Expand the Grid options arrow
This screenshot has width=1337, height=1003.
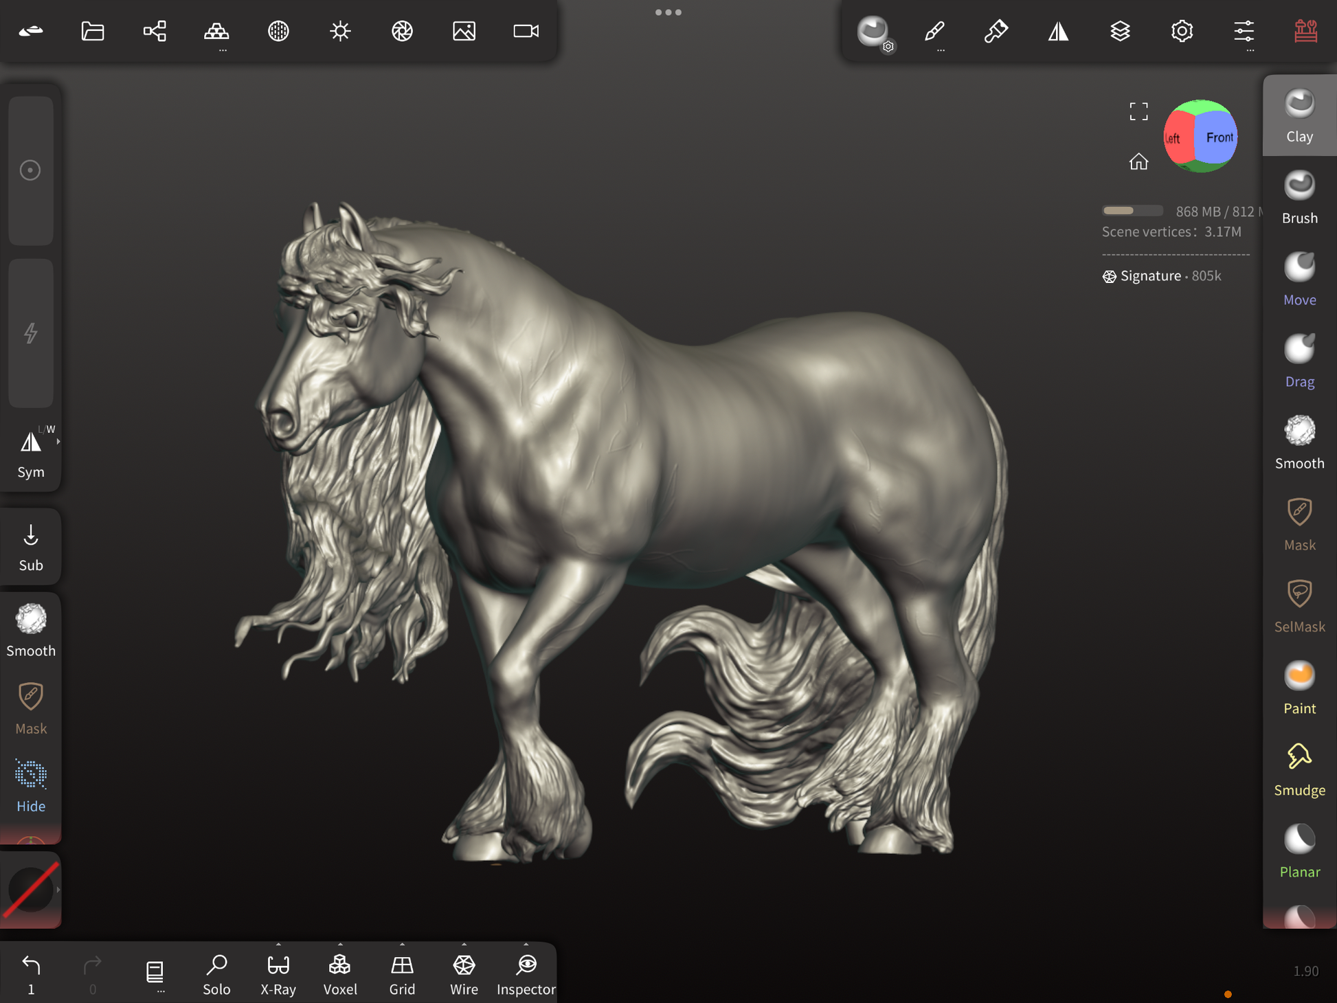tap(402, 945)
